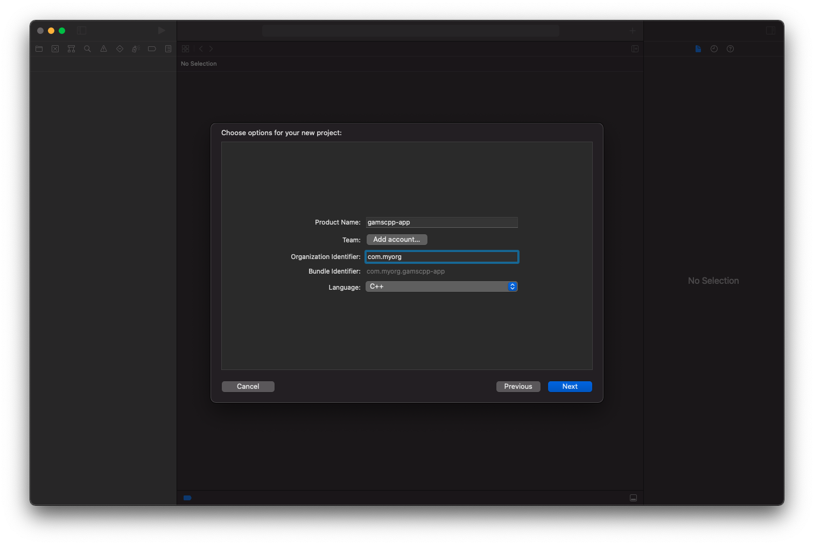
Task: Click the Add account... team button
Action: point(397,240)
